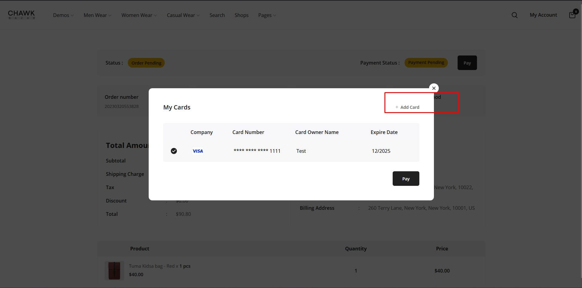The height and width of the screenshot is (288, 582).
Task: Go to the Search page link
Action: pyautogui.click(x=217, y=15)
